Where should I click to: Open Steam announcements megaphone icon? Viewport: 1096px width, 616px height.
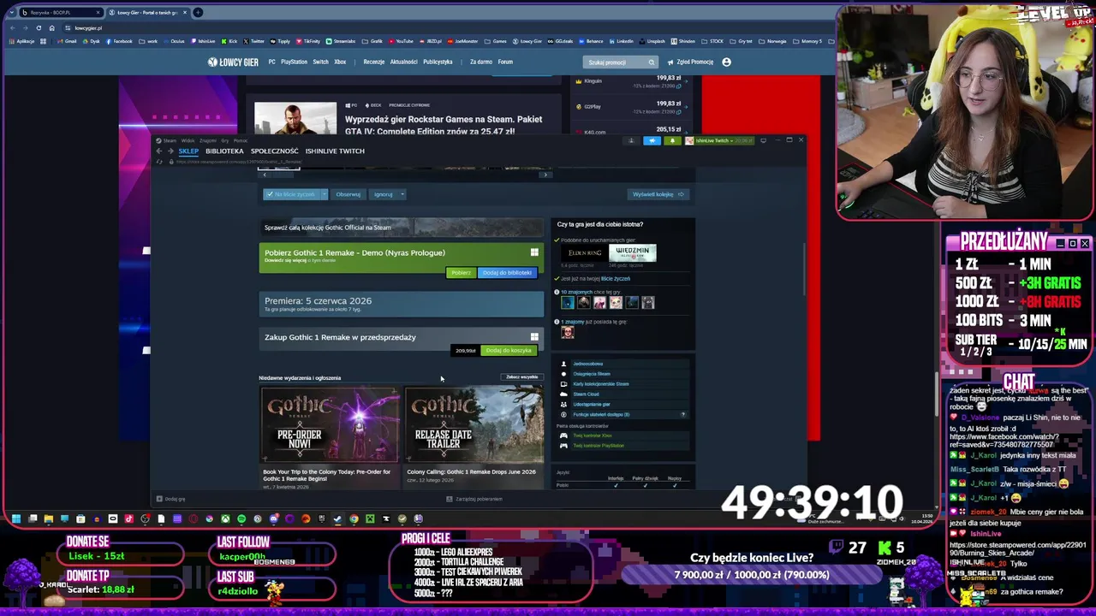pyautogui.click(x=652, y=140)
